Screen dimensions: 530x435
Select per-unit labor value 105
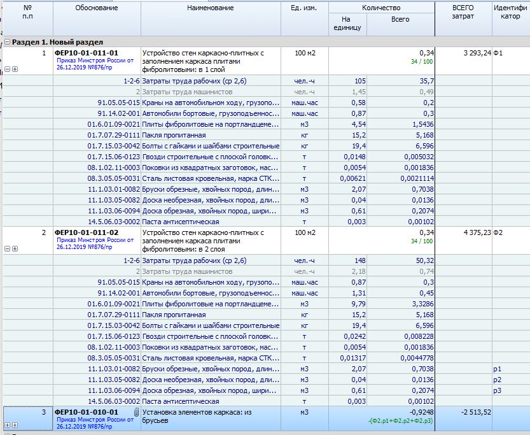[x=360, y=81]
